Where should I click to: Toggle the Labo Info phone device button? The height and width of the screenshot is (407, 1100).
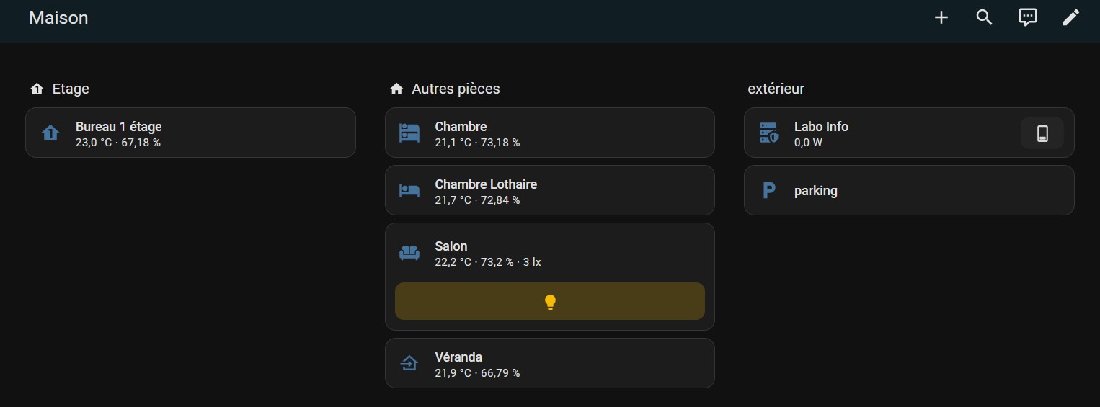(1042, 133)
